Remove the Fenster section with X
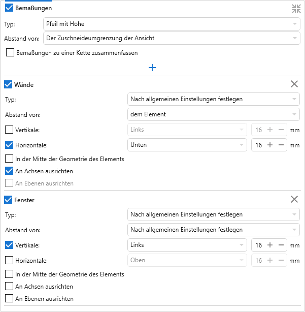 click(x=294, y=200)
